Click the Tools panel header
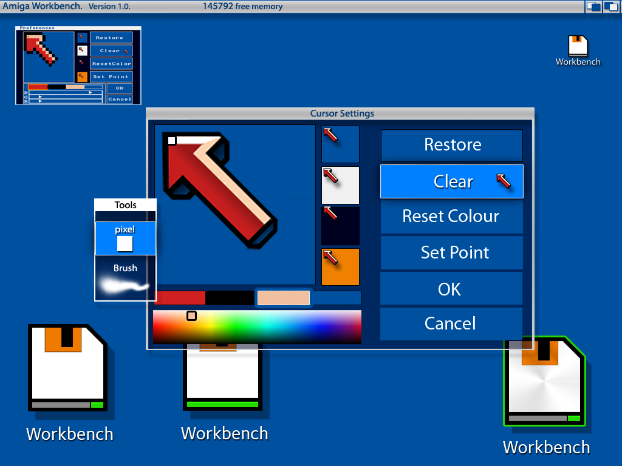This screenshot has width=622, height=466. point(125,205)
